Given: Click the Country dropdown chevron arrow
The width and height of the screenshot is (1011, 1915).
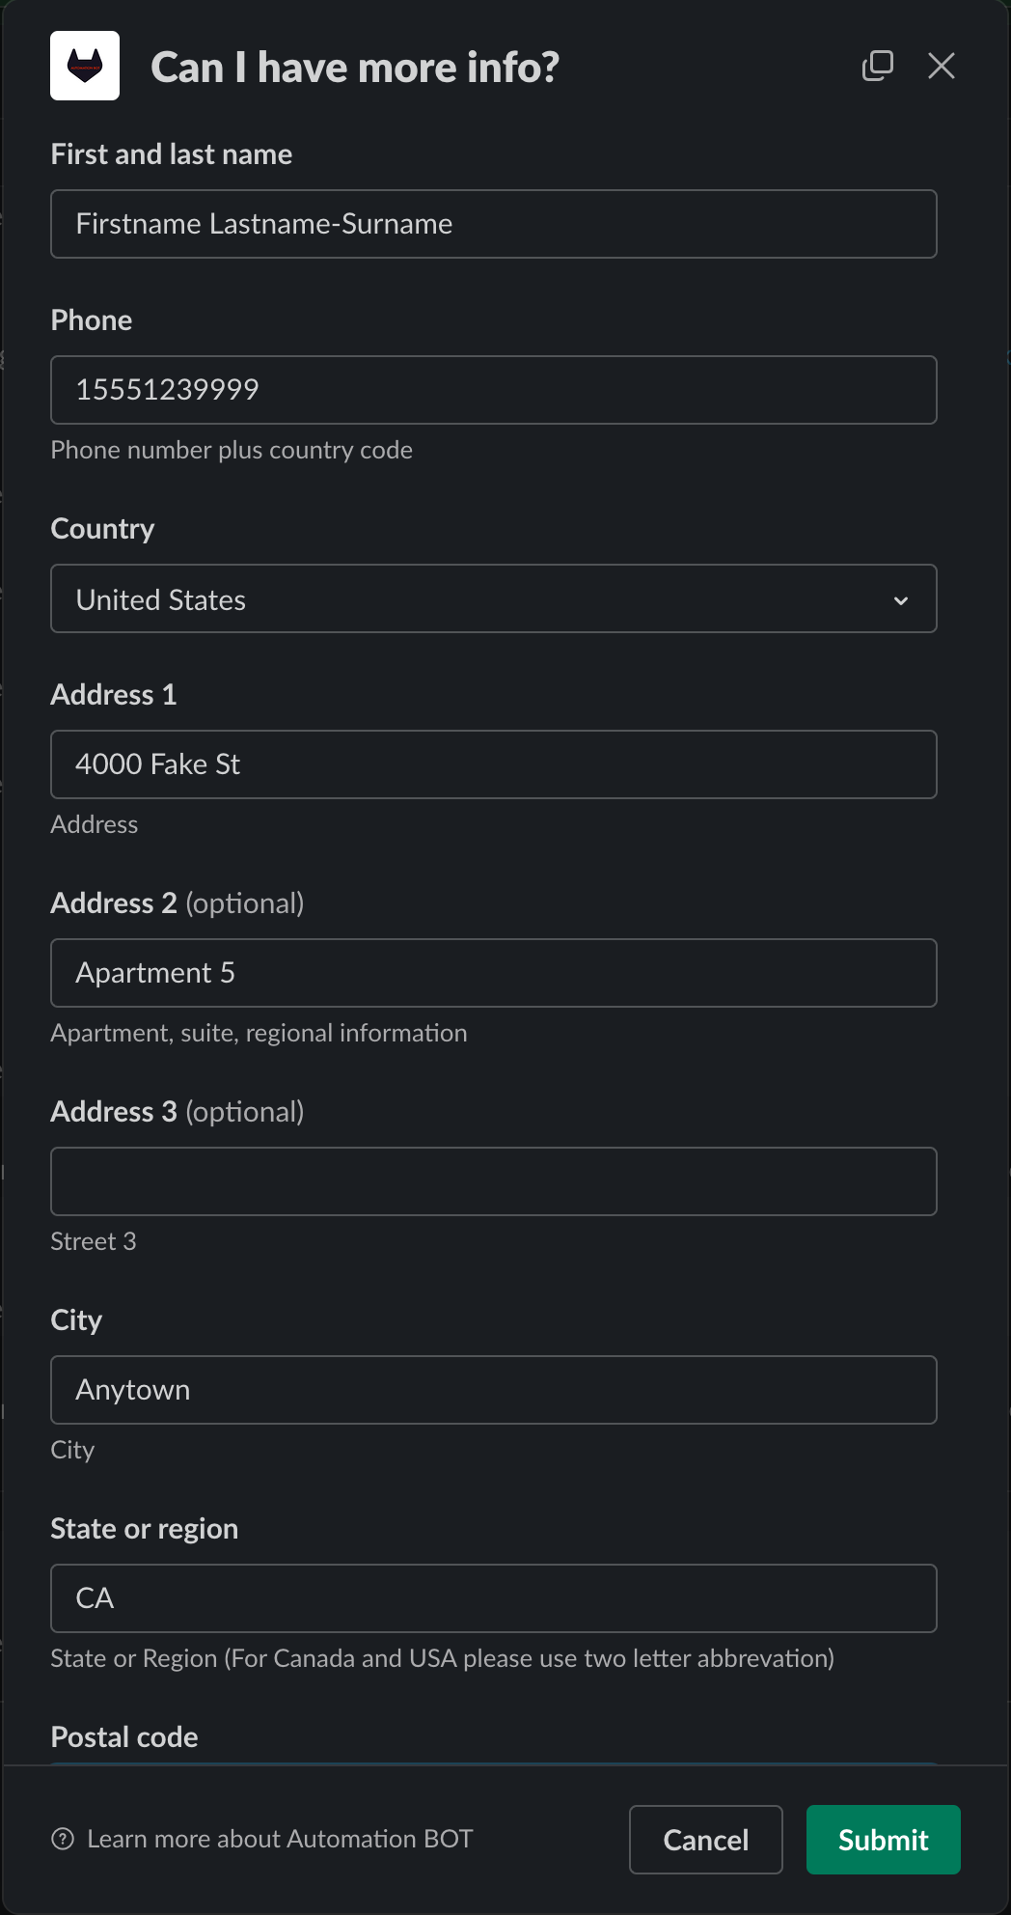Looking at the screenshot, I should [900, 600].
